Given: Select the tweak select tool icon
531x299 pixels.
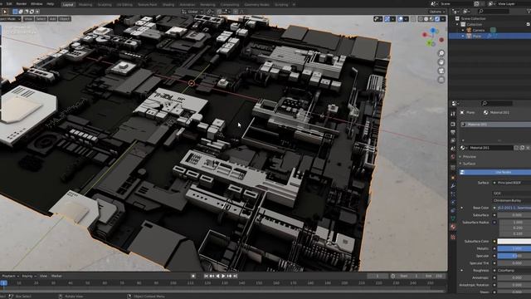Looking at the screenshot, I should coord(4,12).
